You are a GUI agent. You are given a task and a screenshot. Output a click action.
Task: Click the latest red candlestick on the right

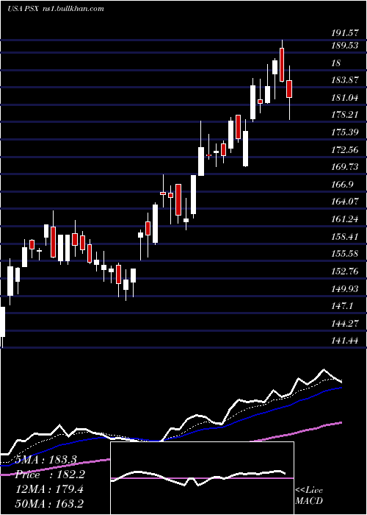tap(289, 89)
